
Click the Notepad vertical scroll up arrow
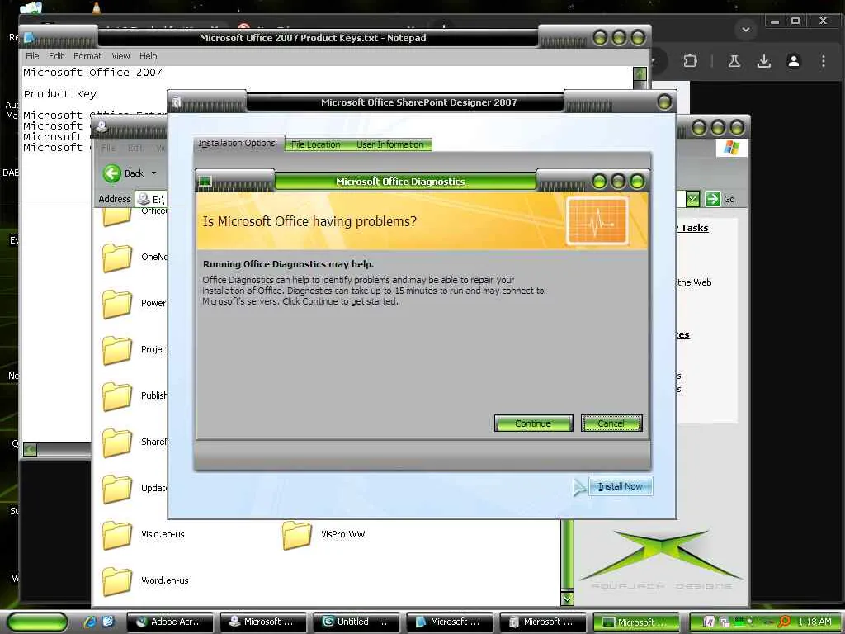point(640,73)
